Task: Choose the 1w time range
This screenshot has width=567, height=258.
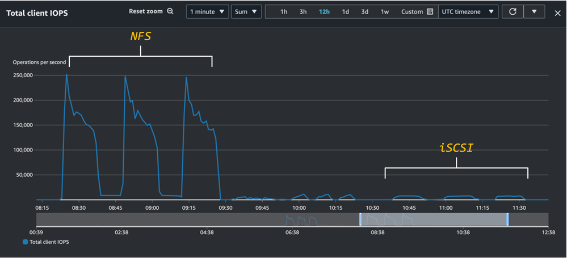Action: [385, 12]
